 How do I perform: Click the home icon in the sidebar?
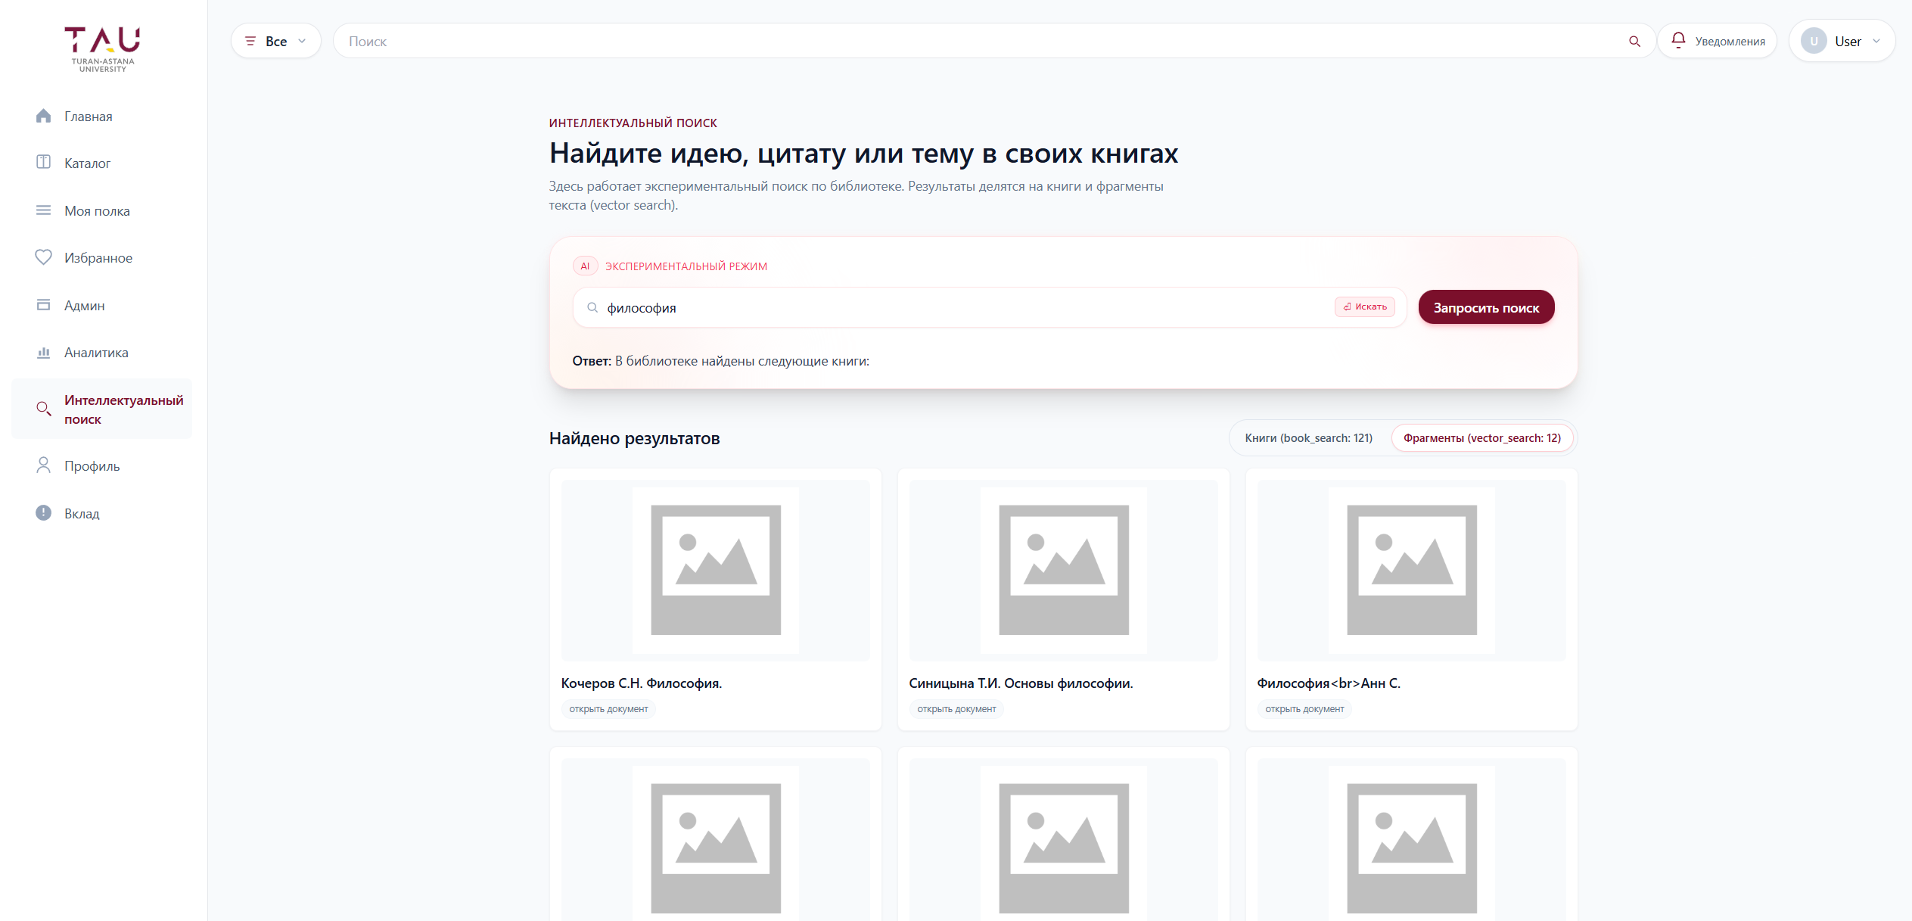pos(43,116)
